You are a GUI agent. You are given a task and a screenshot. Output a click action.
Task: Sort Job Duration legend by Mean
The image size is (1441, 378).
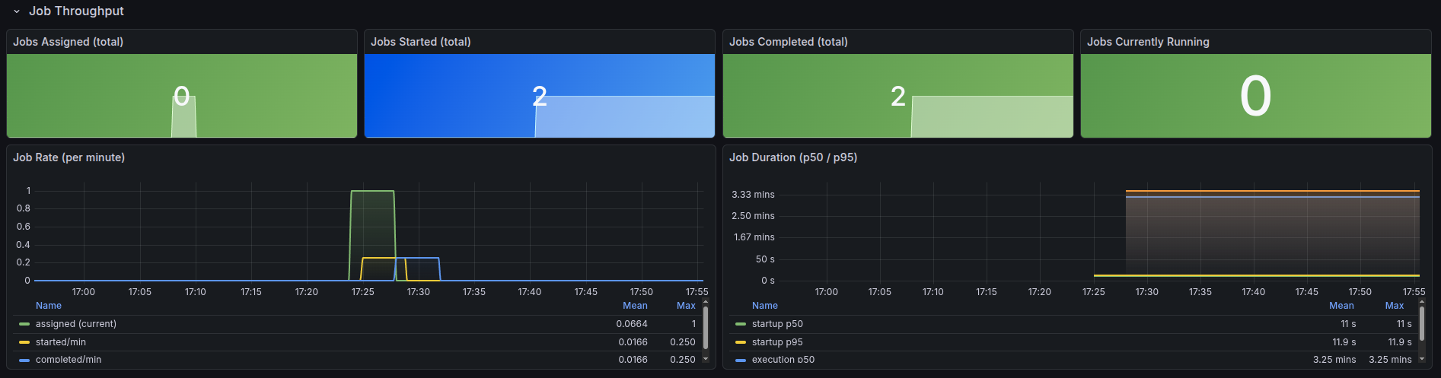click(1341, 306)
